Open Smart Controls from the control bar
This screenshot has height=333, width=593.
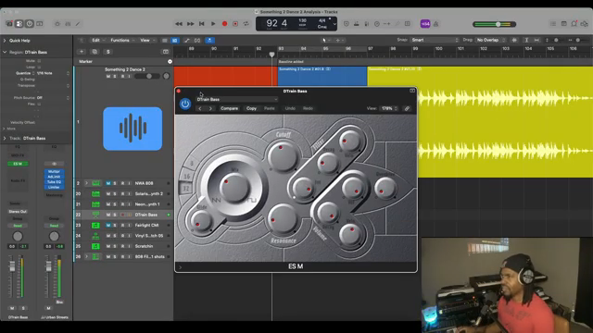click(57, 24)
